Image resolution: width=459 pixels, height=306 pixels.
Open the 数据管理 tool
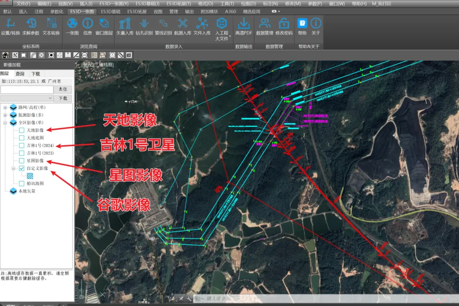tap(265, 26)
